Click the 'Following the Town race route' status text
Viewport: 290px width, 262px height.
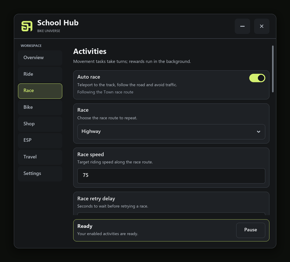pyautogui.click(x=105, y=92)
